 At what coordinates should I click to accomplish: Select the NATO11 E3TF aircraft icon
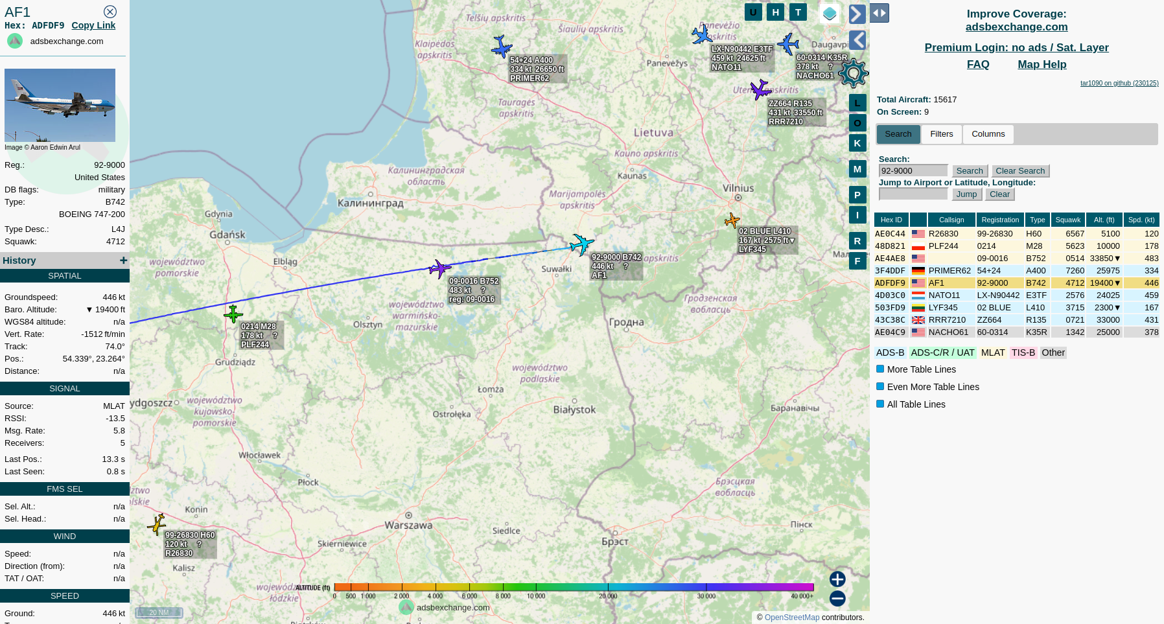(702, 34)
